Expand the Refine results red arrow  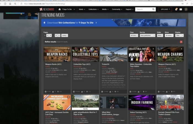point(181,42)
